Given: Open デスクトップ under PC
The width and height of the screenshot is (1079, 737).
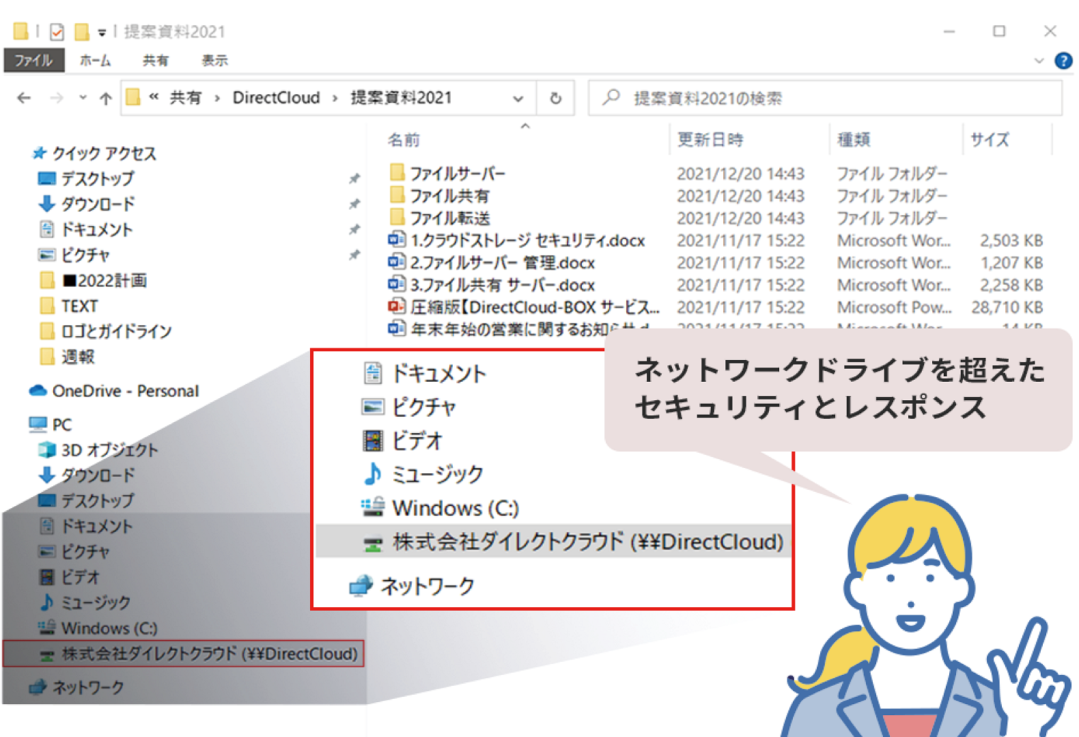Looking at the screenshot, I should (x=97, y=500).
